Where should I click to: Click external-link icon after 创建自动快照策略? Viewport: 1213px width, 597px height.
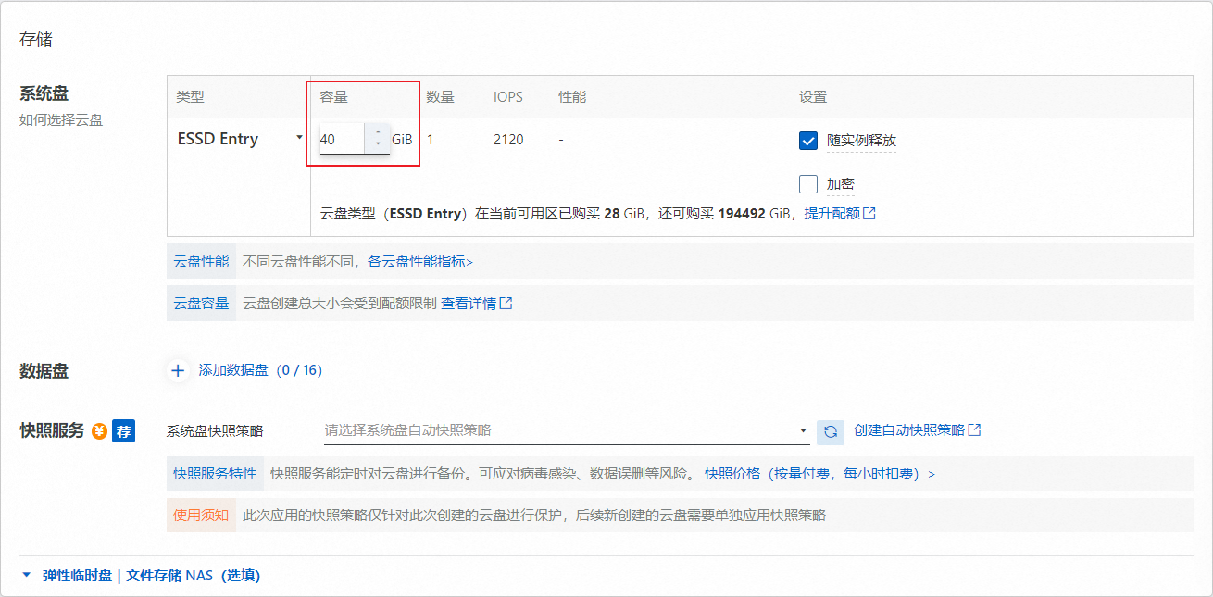point(974,430)
